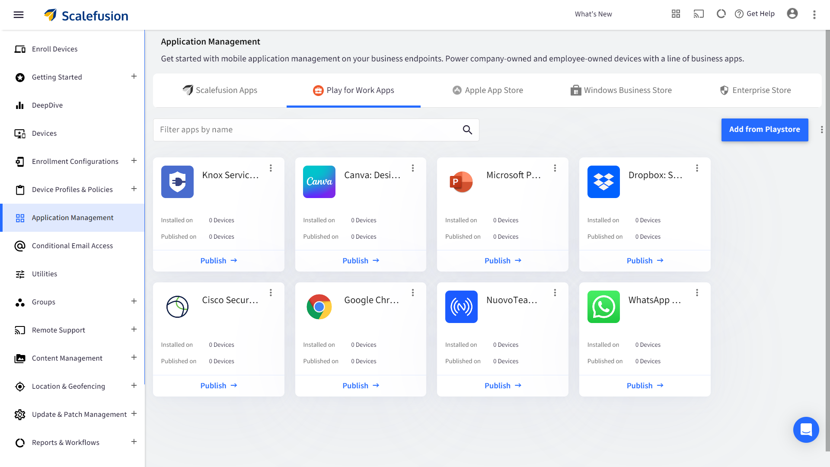Switch to the Windows Business Store tab
The height and width of the screenshot is (467, 830).
click(622, 90)
